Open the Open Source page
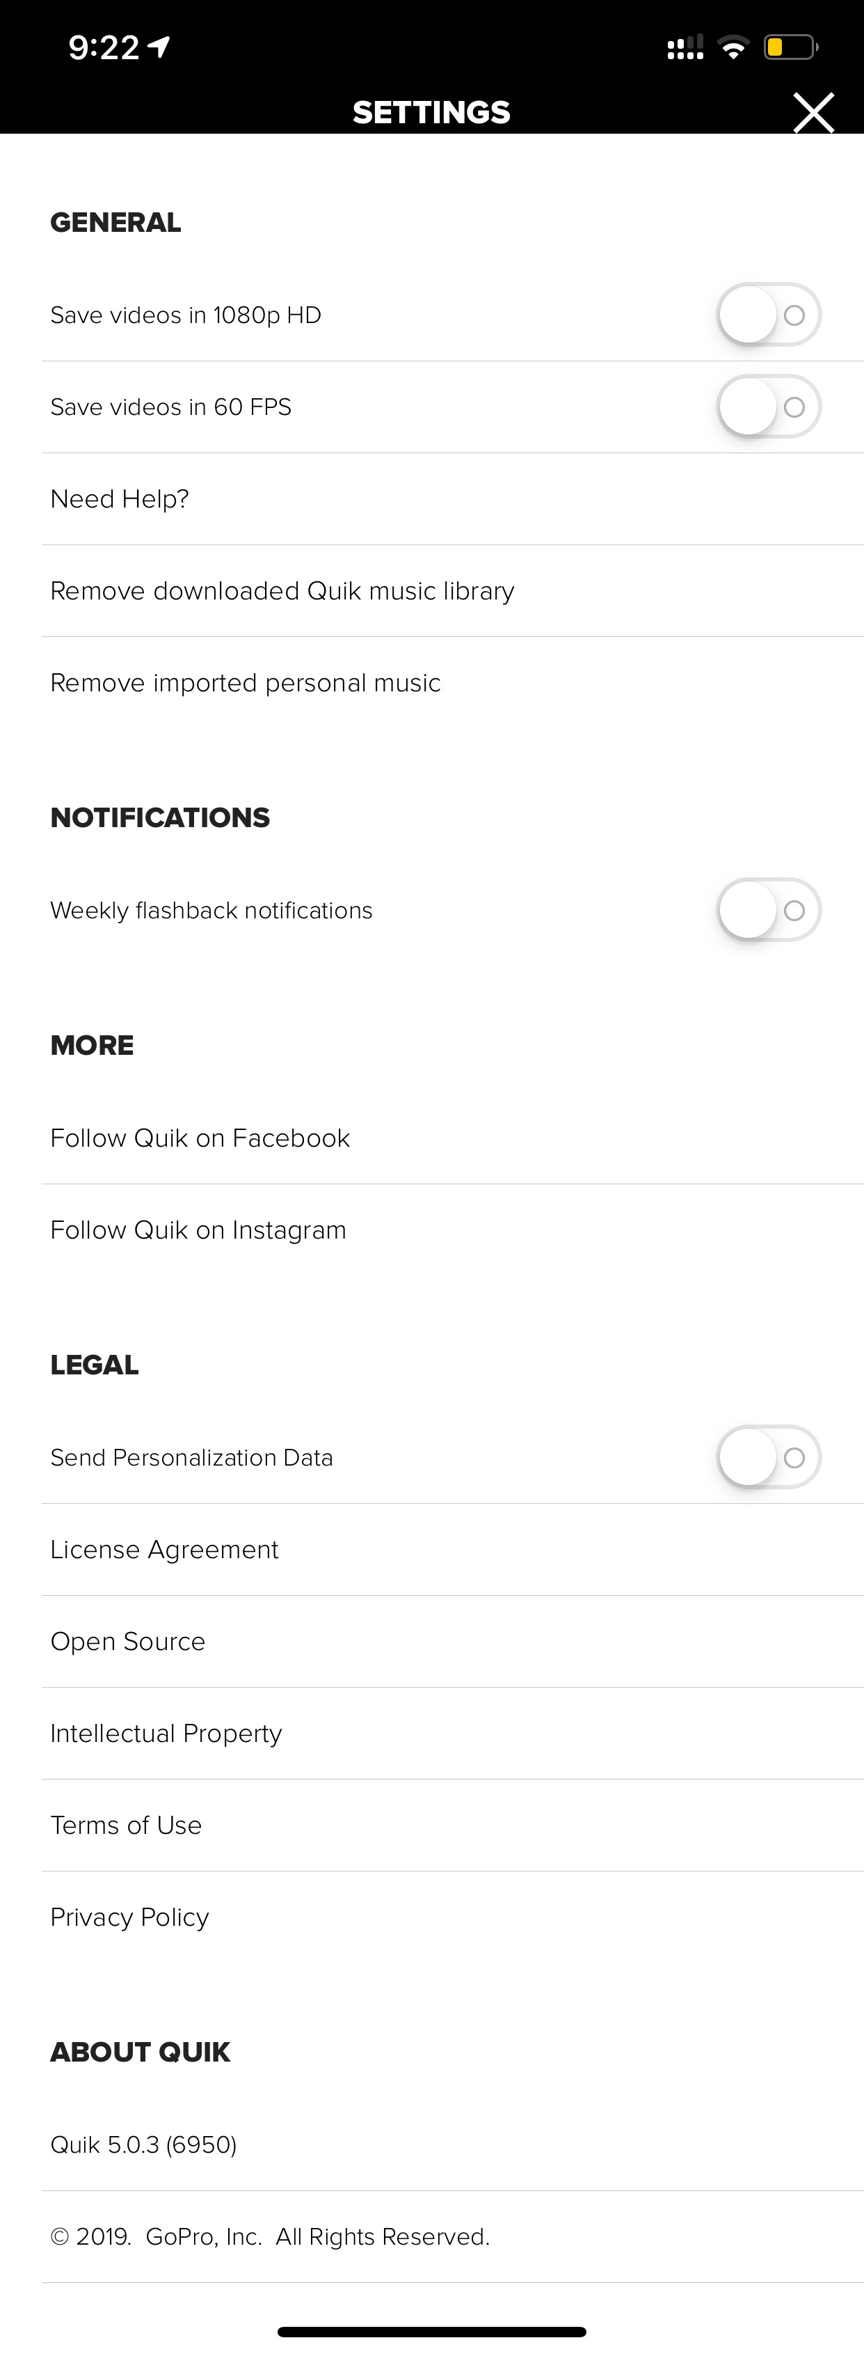 452,1642
